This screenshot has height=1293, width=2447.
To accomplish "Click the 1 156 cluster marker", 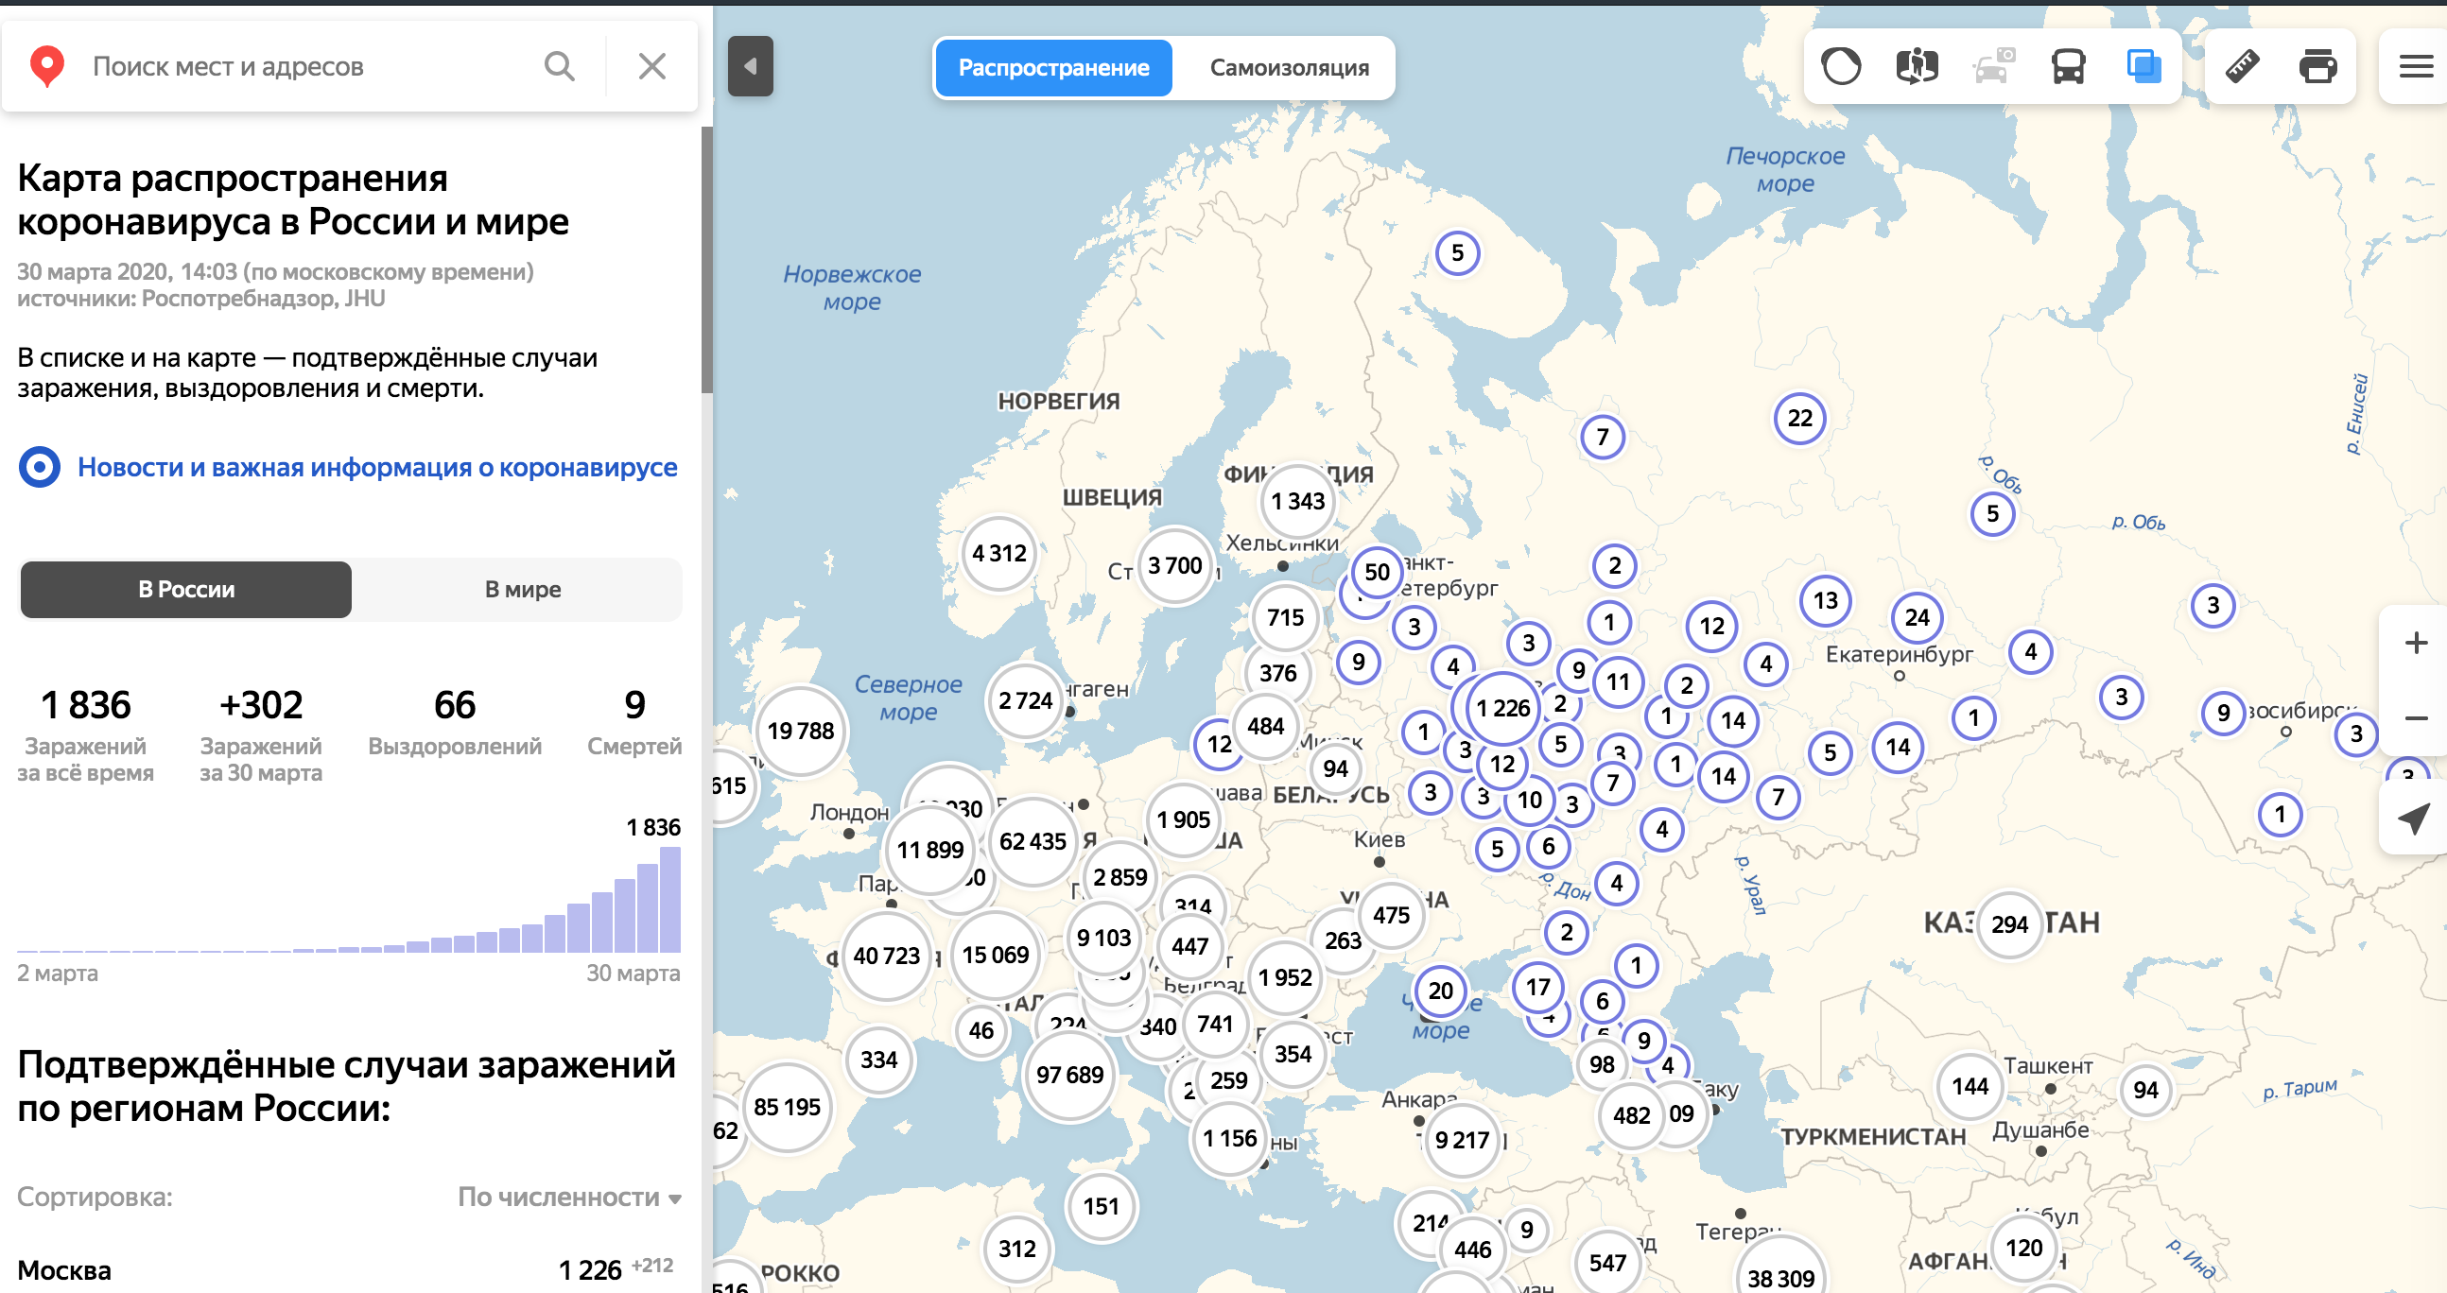I will 1230,1138.
